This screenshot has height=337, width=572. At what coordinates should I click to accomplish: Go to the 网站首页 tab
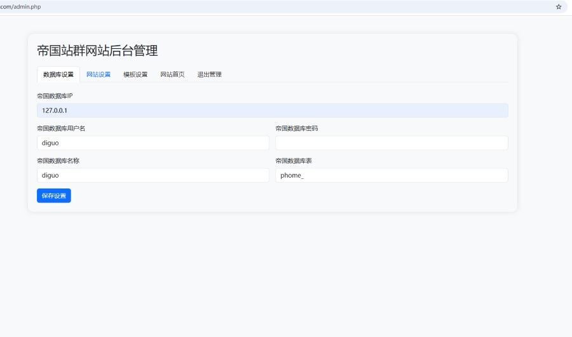(x=172, y=74)
